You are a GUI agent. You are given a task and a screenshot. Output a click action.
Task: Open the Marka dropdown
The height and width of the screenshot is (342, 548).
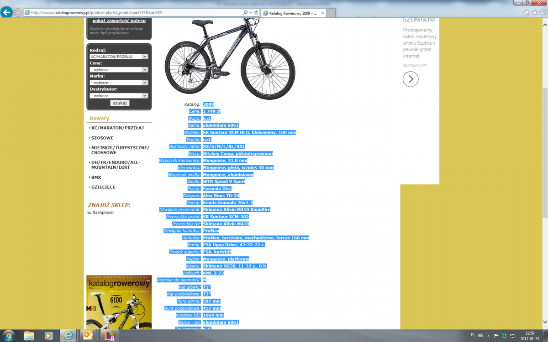(x=119, y=83)
